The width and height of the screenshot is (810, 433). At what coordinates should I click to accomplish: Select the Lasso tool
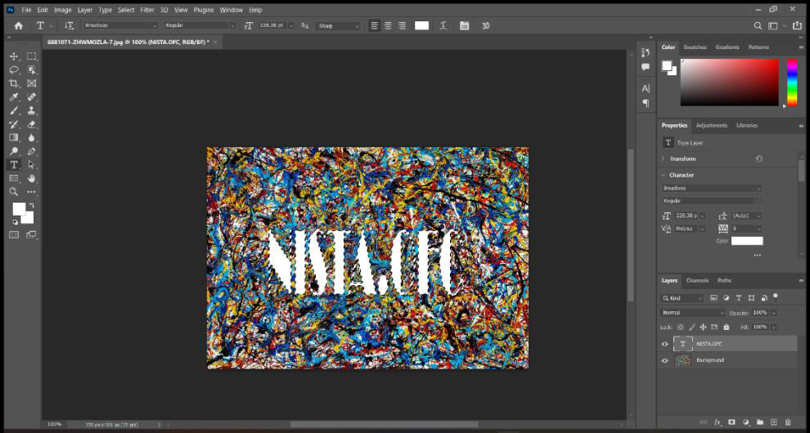tap(14, 69)
